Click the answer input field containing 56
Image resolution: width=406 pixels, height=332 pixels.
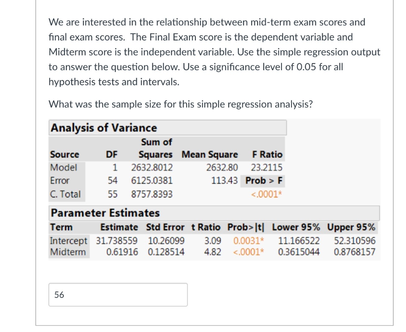pos(118,294)
